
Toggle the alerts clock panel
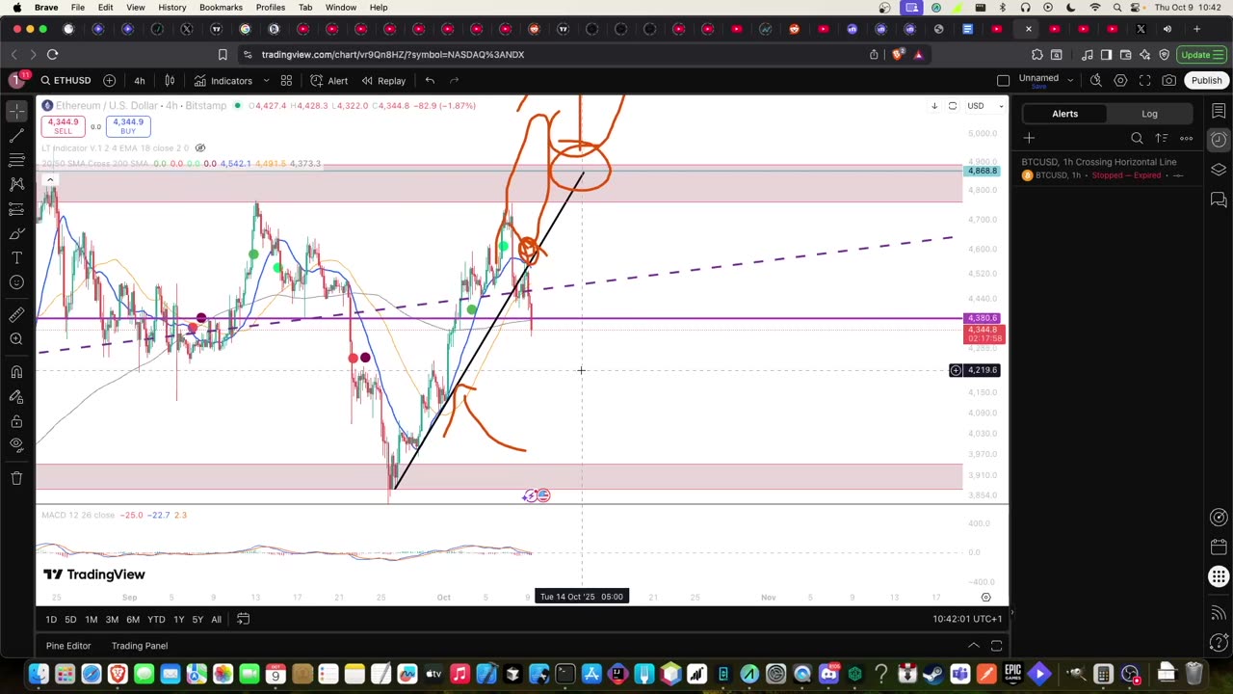1219,140
